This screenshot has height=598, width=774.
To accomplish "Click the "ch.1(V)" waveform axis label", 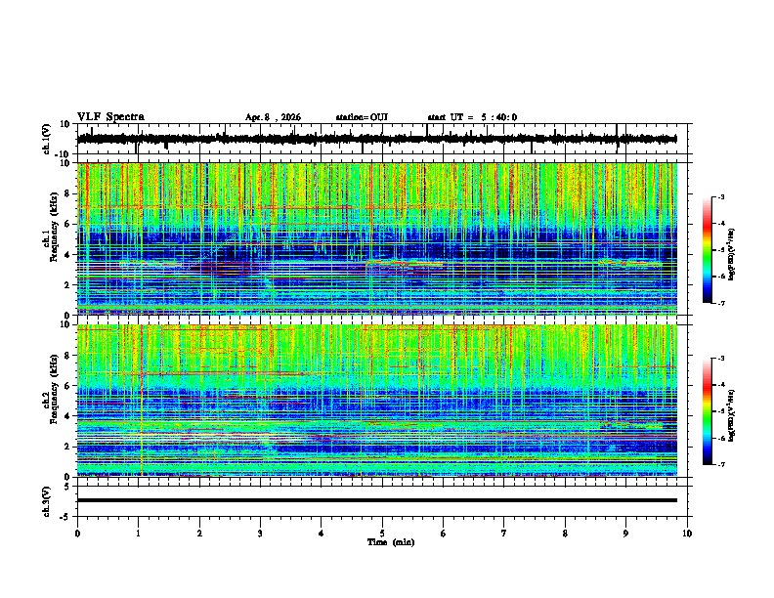I will (x=47, y=139).
